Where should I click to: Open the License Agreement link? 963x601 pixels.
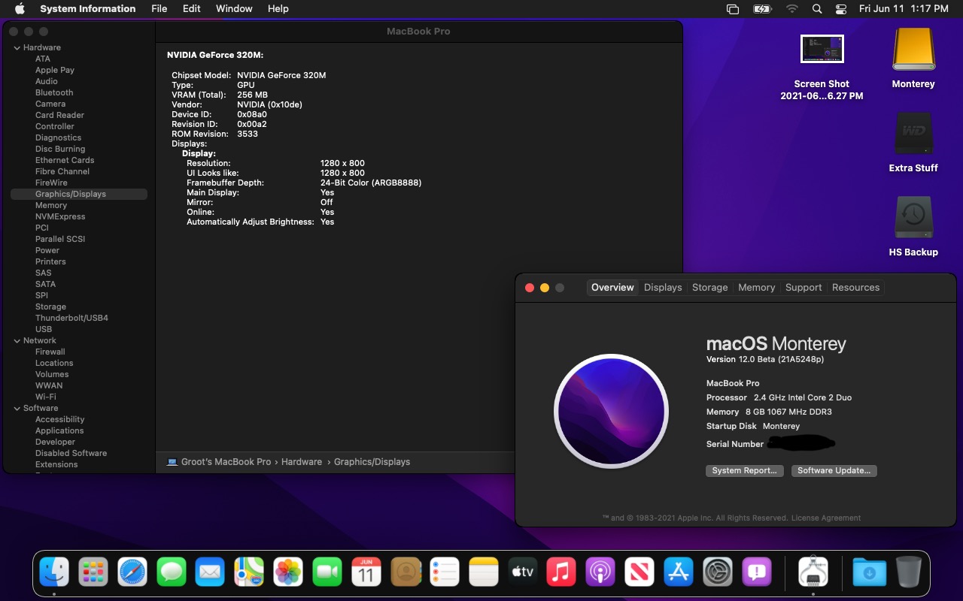pos(826,518)
